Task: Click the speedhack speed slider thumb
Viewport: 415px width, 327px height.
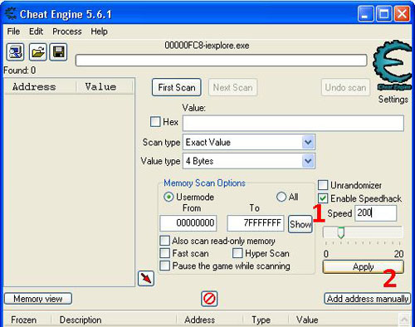Action: (341, 232)
